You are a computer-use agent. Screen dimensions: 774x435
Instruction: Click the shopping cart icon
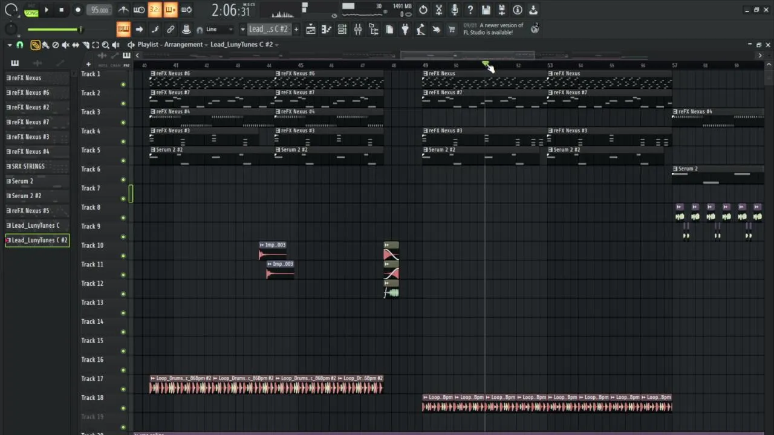pyautogui.click(x=452, y=29)
